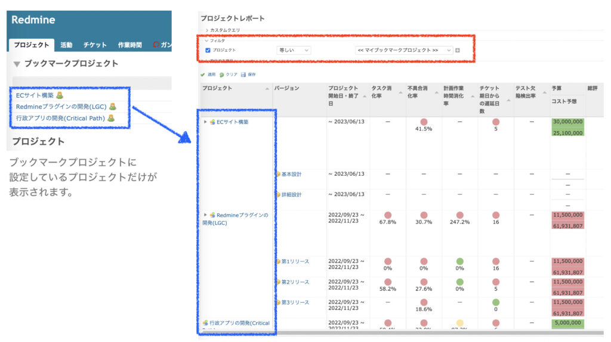
Task: Click red dot above 18.6% in 第3リリース row
Action: (424, 302)
